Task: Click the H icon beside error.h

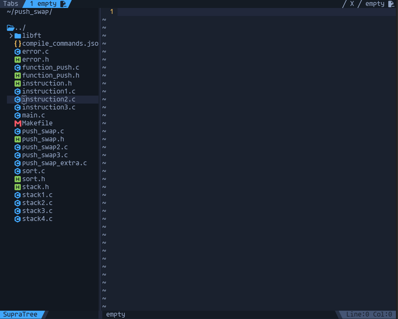Action: pos(18,60)
